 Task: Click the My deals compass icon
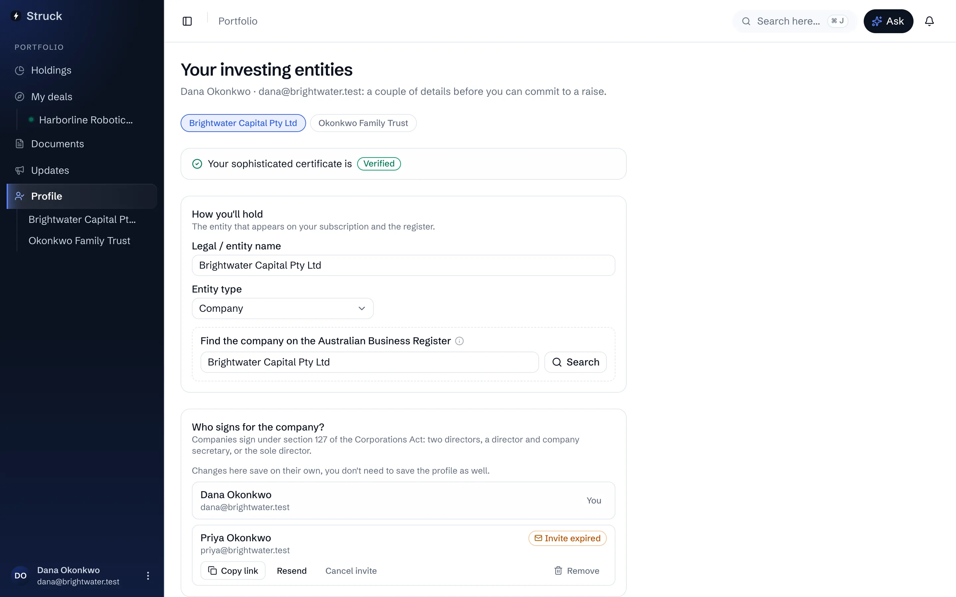click(x=19, y=97)
